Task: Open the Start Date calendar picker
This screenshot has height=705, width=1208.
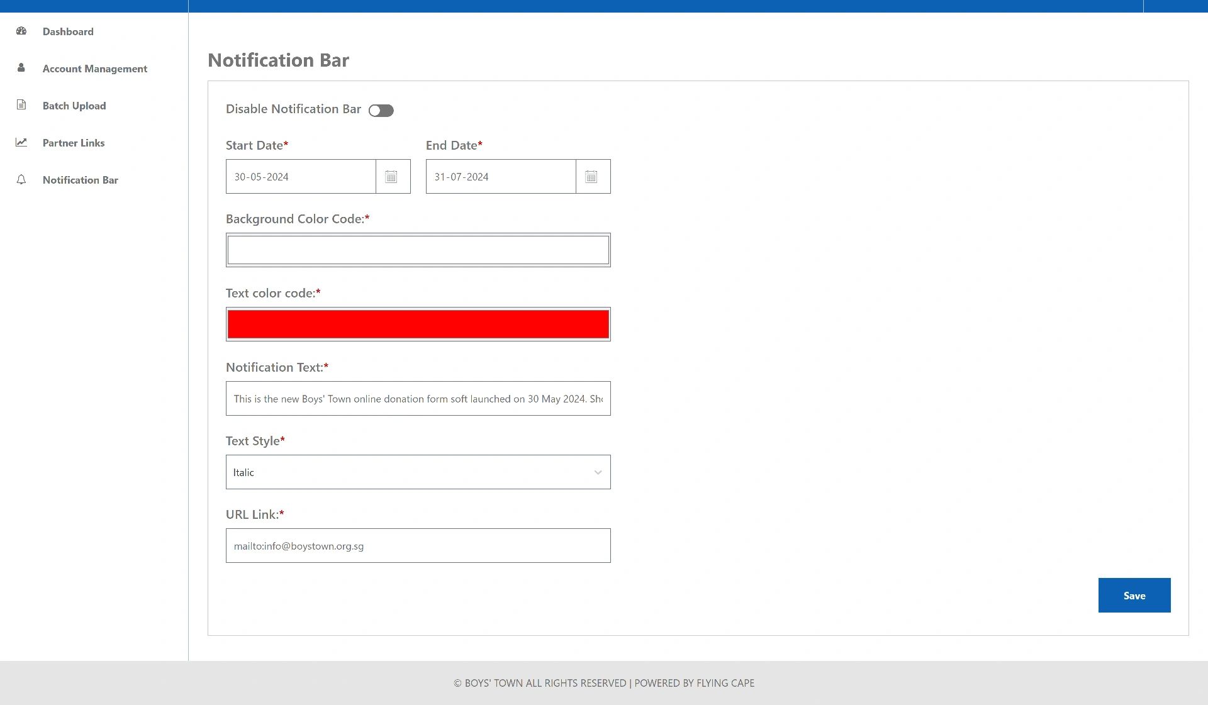Action: [391, 177]
